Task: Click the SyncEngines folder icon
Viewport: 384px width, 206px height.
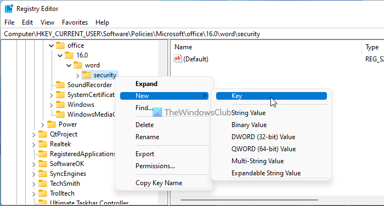Action: click(43, 174)
